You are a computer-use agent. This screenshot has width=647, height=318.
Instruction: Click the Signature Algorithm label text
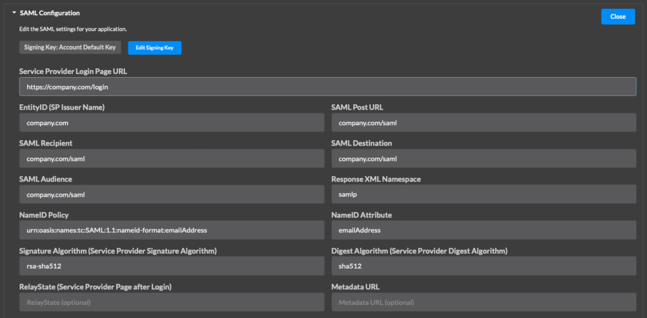(118, 251)
